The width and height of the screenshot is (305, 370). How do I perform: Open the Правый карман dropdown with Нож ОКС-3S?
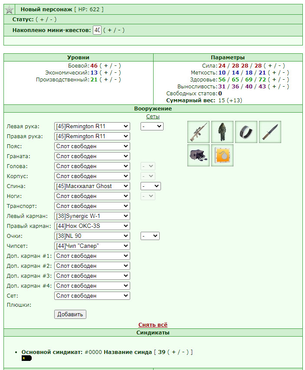point(92,226)
